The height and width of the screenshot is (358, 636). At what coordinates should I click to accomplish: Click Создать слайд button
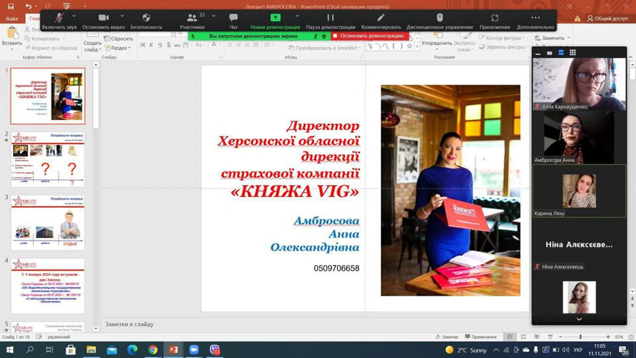point(92,41)
